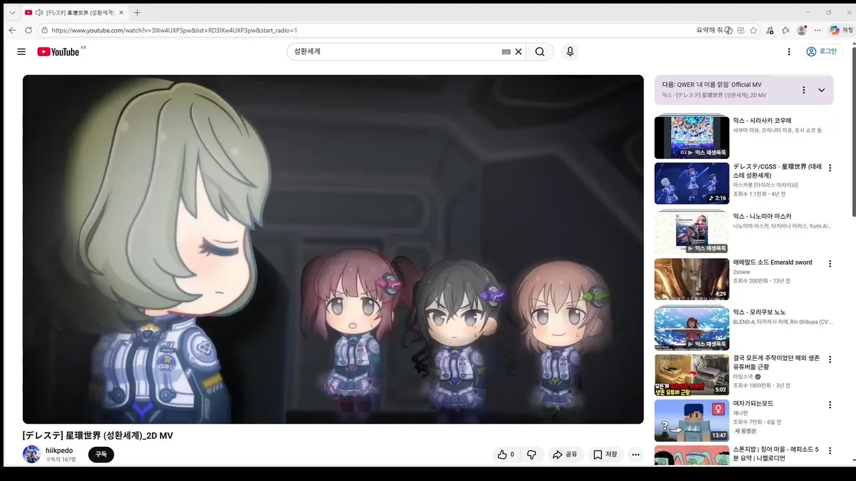The image size is (856, 481).
Task: Open options for 스폰지밥 징어 마을 video
Action: click(x=830, y=452)
